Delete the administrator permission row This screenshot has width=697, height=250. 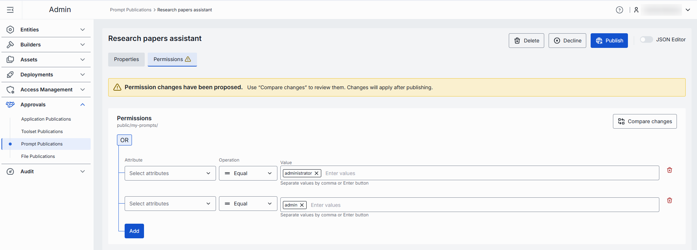[669, 170]
